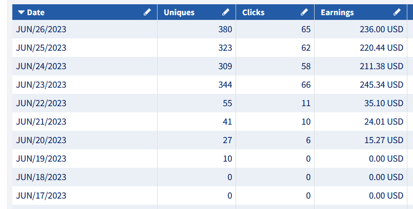Toggle the sort arrow beside Date
This screenshot has height=209, width=413.
(x=21, y=12)
